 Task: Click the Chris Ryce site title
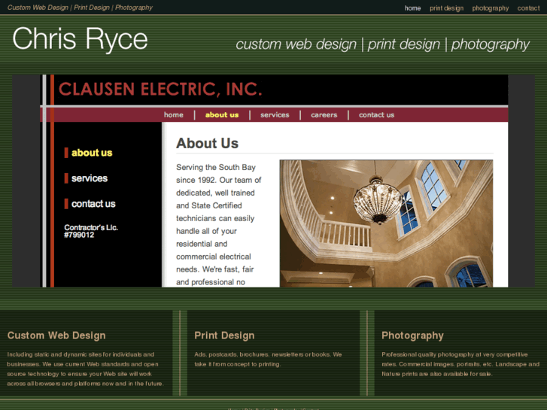click(81, 38)
